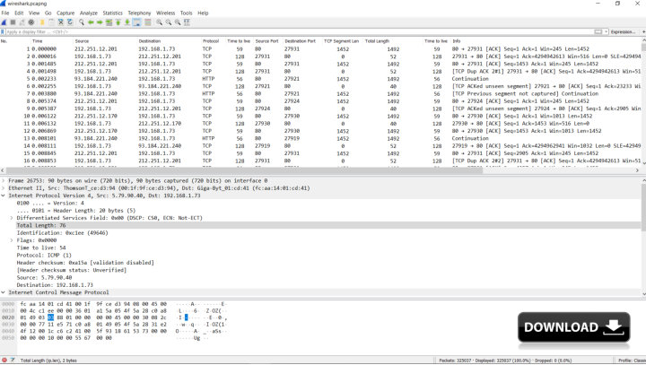Jump to the first packet

118,22
